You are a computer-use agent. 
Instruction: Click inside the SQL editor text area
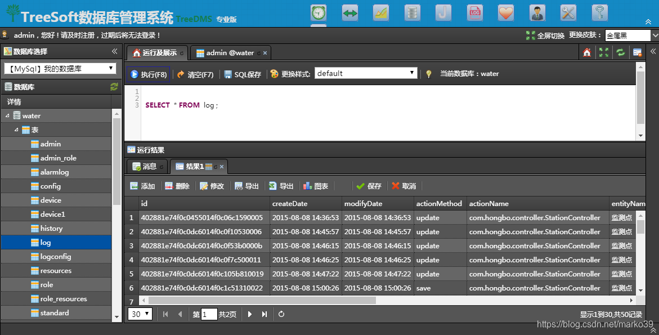(388, 113)
